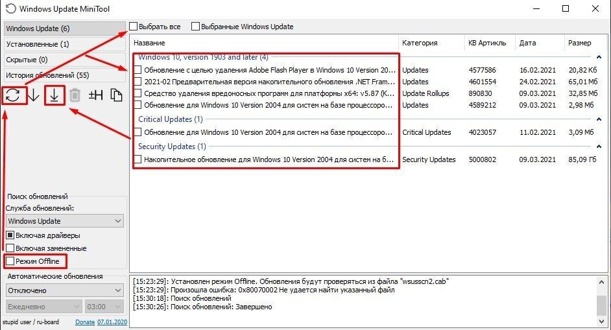Open the Donate link
Image resolution: width=611 pixels, height=330 pixels.
(x=85, y=322)
